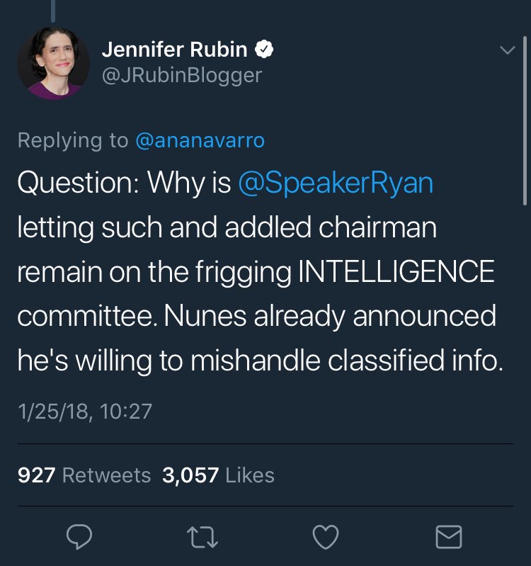Like the tweet with heart icon

tap(325, 538)
